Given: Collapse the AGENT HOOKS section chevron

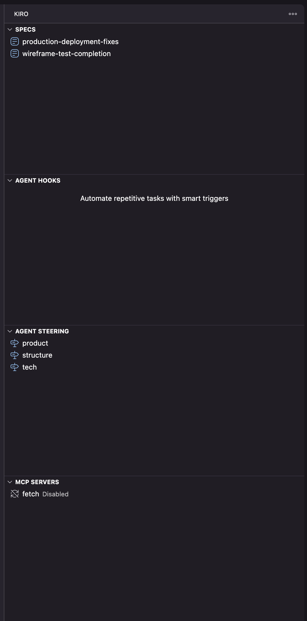Looking at the screenshot, I should click(x=10, y=180).
